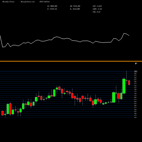This screenshot has width=142, height=142.
Task: Click the 446 price axis label
Action: coord(135,117)
